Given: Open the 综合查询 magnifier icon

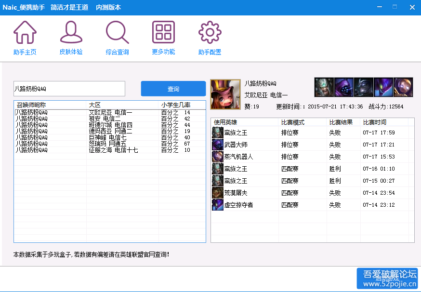Looking at the screenshot, I should click(x=118, y=32).
